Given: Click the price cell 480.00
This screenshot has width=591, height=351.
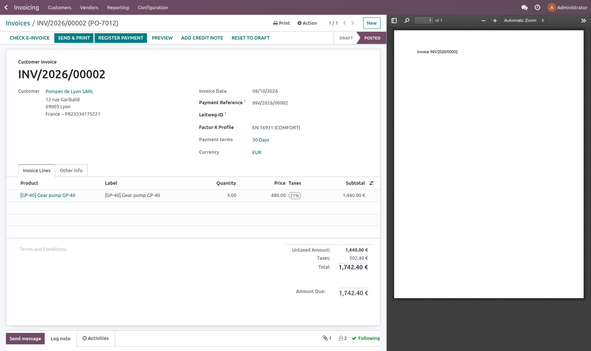Looking at the screenshot, I should click(278, 195).
